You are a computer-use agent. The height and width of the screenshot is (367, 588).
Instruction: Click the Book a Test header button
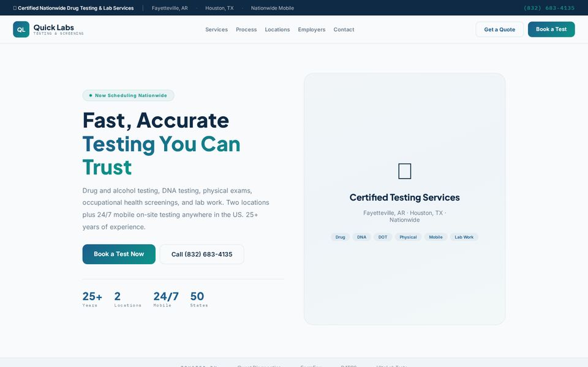pyautogui.click(x=551, y=29)
